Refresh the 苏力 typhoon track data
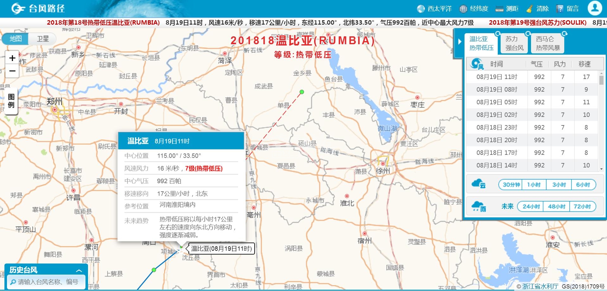This screenshot has height=291, width=607. click(528, 34)
